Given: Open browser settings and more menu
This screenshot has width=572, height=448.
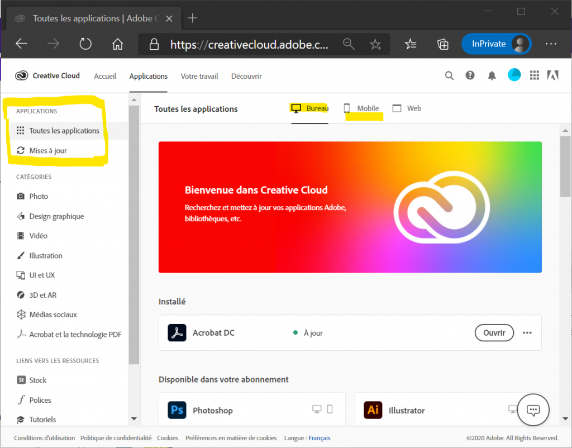Looking at the screenshot, I should coord(551,44).
